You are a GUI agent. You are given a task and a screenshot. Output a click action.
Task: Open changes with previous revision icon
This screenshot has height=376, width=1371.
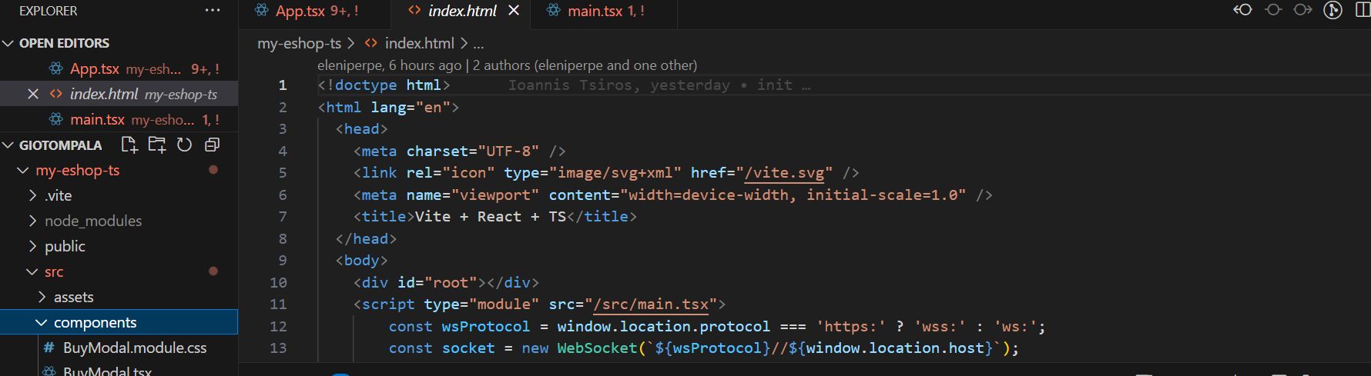click(1242, 10)
